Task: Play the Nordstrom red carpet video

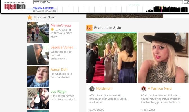Action: click(x=112, y=58)
